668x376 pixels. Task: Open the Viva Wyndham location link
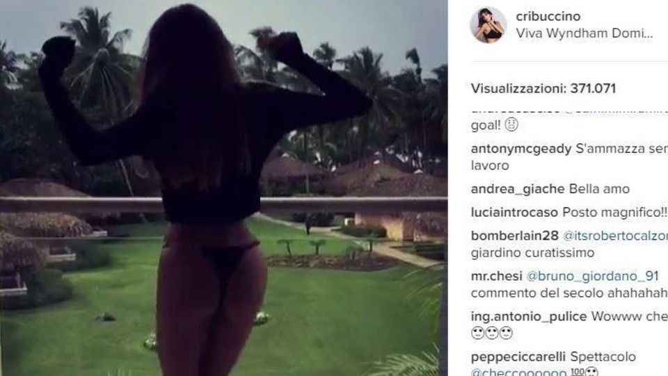click(584, 33)
